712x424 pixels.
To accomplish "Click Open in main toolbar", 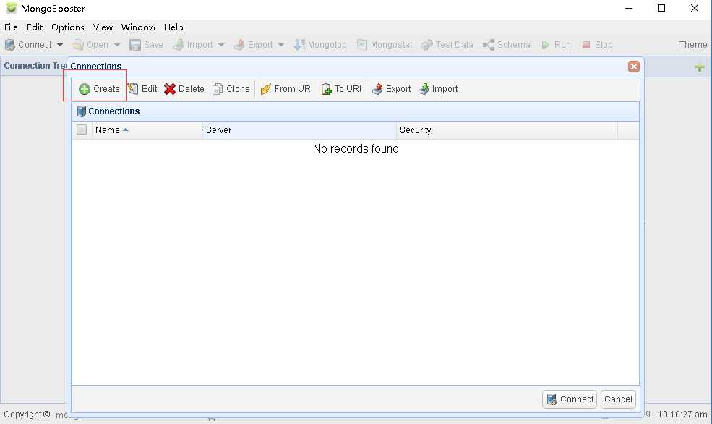I will (x=91, y=45).
